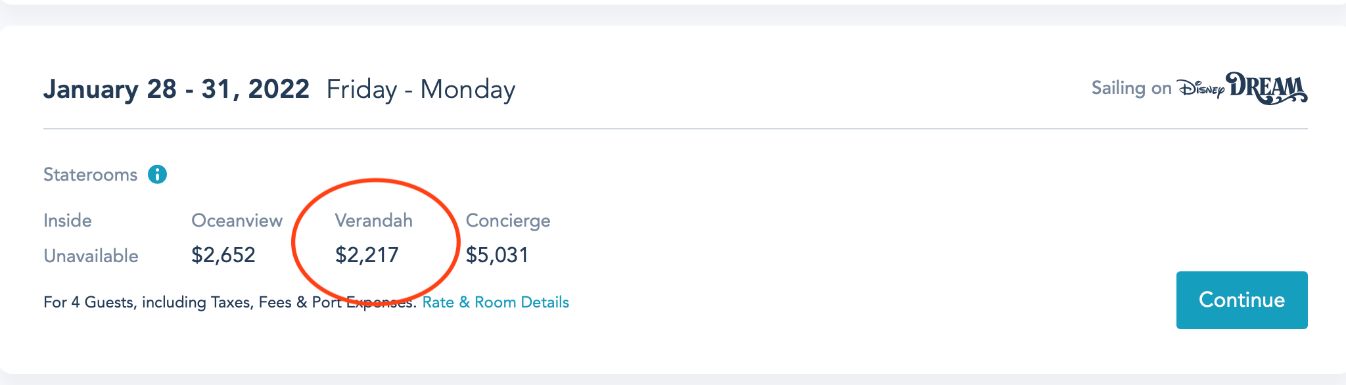Screen dimensions: 1346x385
Task: Click the Unavailable status under Inside
Action: click(x=91, y=256)
